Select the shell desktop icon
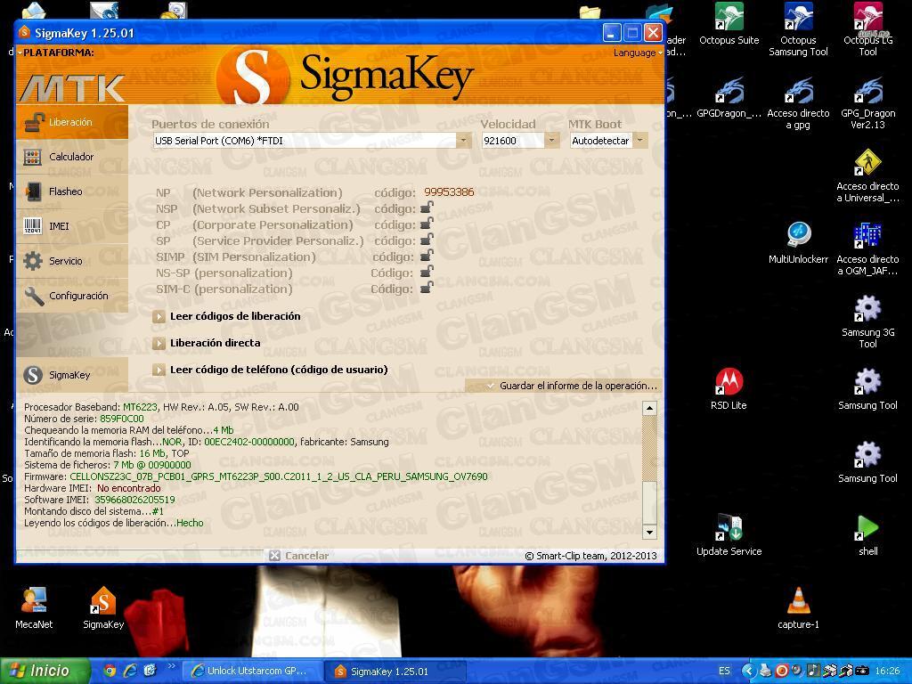The height and width of the screenshot is (684, 912). 867,535
